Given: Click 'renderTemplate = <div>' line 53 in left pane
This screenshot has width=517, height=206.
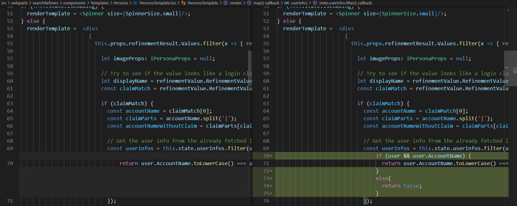Looking at the screenshot, I should point(62,28).
